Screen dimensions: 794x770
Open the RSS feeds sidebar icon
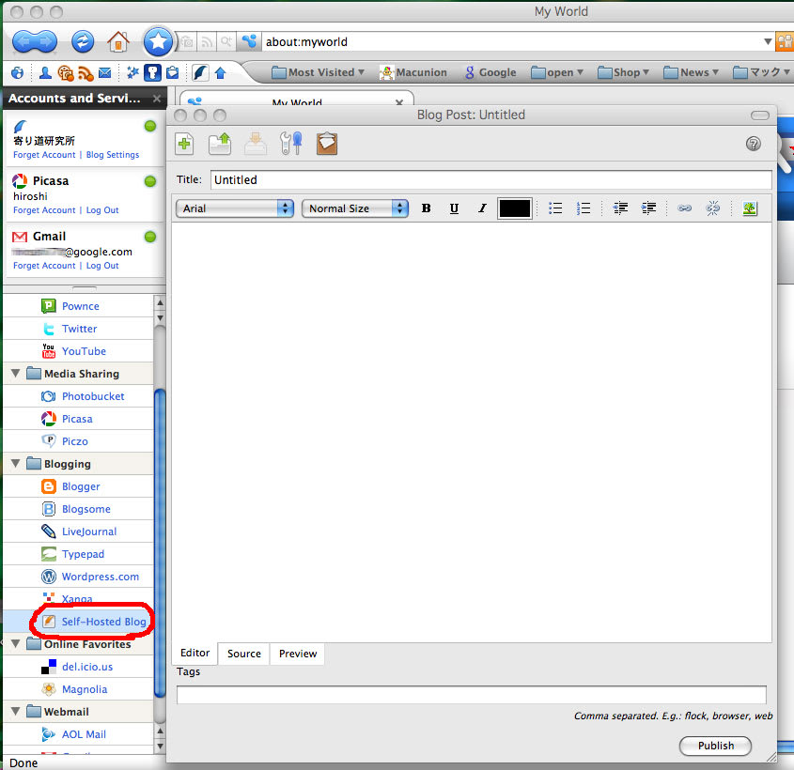pyautogui.click(x=86, y=73)
